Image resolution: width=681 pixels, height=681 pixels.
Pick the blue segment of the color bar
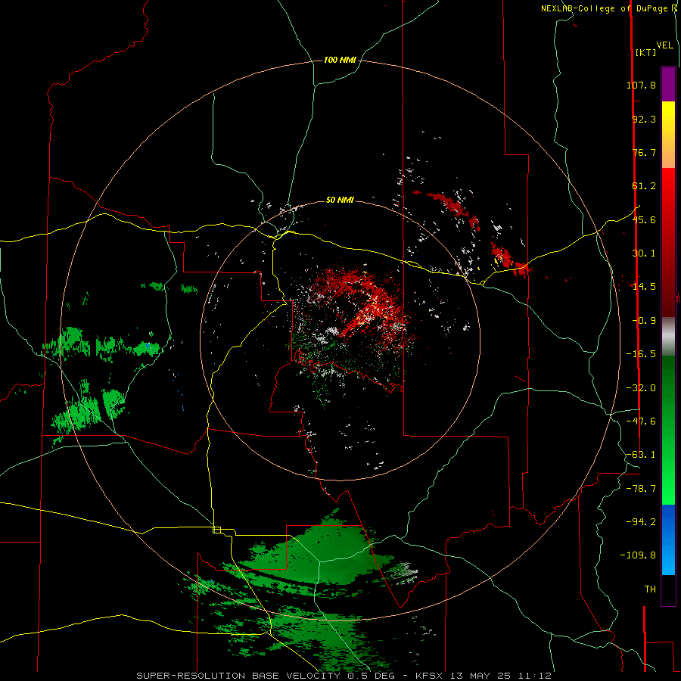(668, 540)
